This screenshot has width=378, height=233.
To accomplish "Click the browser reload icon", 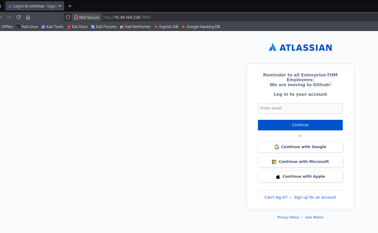I will [x=19, y=17].
